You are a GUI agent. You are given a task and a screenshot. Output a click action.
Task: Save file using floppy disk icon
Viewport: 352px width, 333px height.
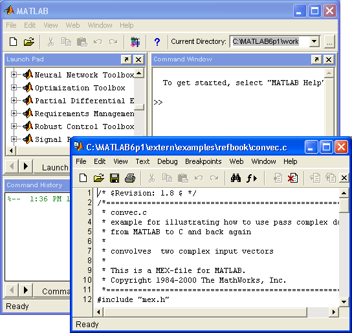pyautogui.click(x=115, y=178)
